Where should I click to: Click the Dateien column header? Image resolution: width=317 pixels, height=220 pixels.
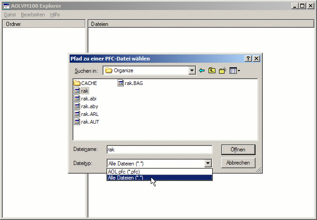201,24
